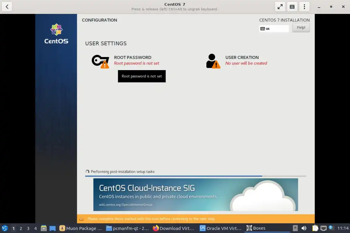The width and height of the screenshot is (350, 233).
Task: Click the CentOS logo in sidebar
Action: click(56, 34)
